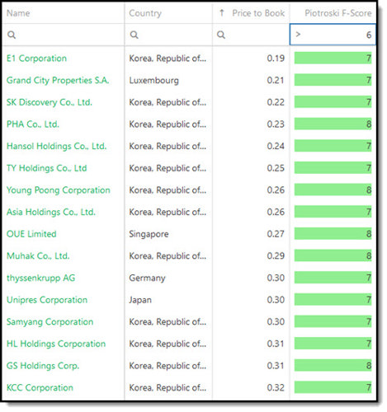Click KCC Corporation's F-Score bar

point(333,387)
